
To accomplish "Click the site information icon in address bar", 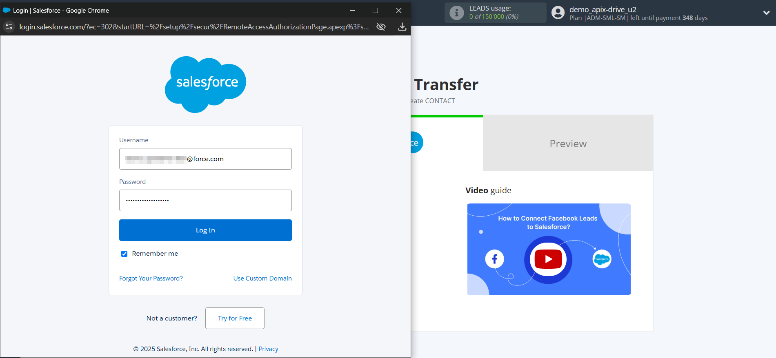I will click(9, 27).
